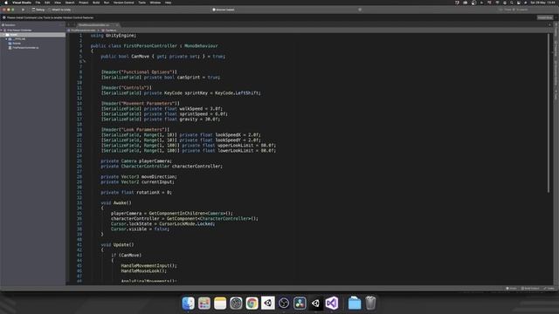The width and height of the screenshot is (559, 314).
Task: Open the Debug configuration dropdown
Action: 38,10
